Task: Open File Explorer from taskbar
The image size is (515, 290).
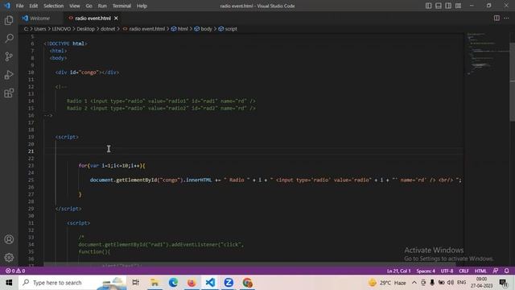Action: (x=154, y=283)
